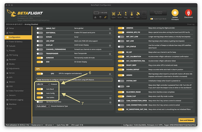This screenshot has width=202, height=132.
Task: Click the battery voltage indicator icon
Action: click(x=96, y=13)
